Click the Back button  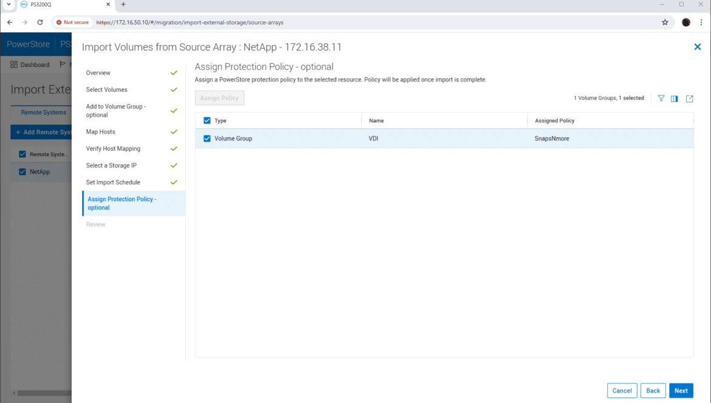(x=653, y=391)
